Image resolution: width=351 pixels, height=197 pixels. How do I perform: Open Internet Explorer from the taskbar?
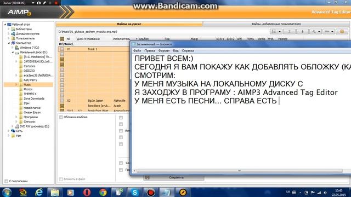point(39,192)
